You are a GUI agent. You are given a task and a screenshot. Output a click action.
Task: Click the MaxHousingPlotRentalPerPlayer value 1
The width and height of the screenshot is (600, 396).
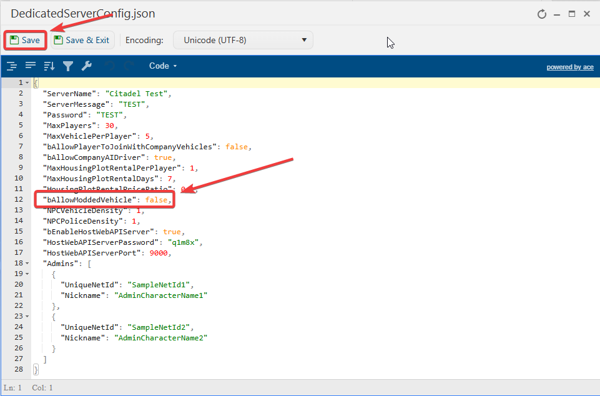click(x=192, y=168)
